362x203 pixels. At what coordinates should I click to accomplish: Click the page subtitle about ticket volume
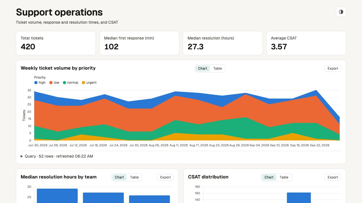pyautogui.click(x=67, y=22)
